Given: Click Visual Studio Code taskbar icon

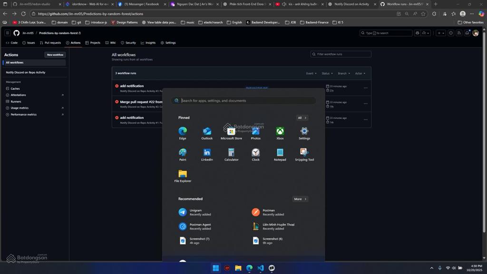Looking at the screenshot, I should (261, 268).
